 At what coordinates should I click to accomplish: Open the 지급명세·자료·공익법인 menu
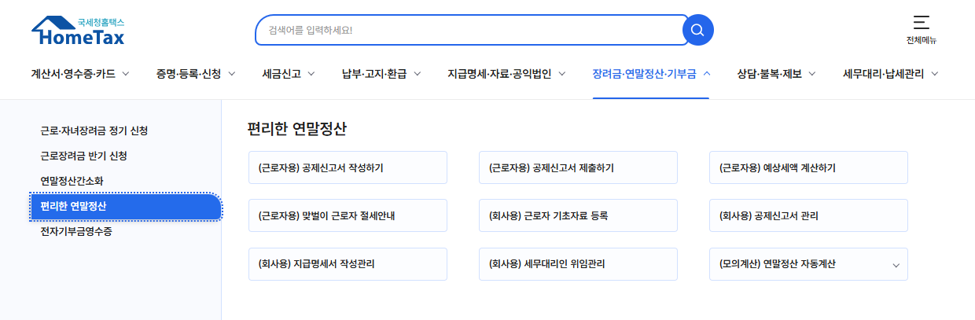click(500, 74)
